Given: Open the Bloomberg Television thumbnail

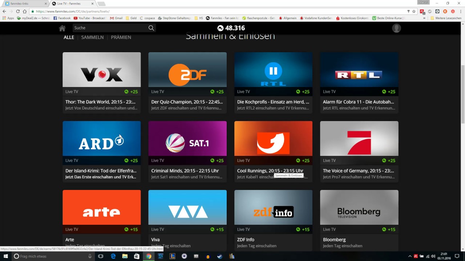Looking at the screenshot, I should pos(359,207).
